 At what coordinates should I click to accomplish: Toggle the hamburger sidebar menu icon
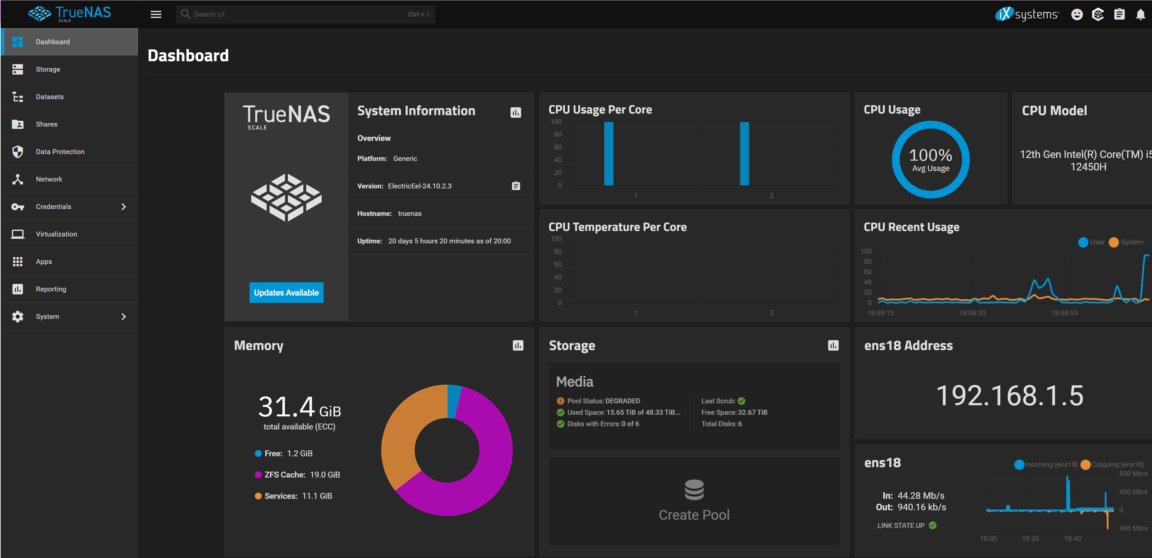pyautogui.click(x=156, y=14)
